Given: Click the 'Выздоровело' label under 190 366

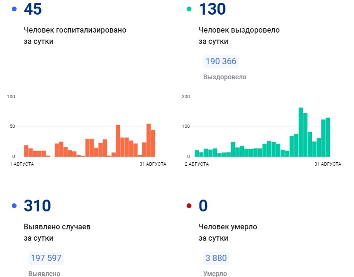Looking at the screenshot, I should [224, 77].
